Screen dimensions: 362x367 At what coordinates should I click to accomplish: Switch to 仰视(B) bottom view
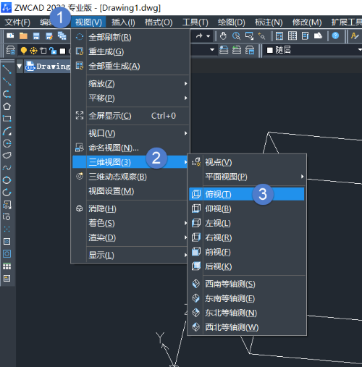[x=247, y=208]
